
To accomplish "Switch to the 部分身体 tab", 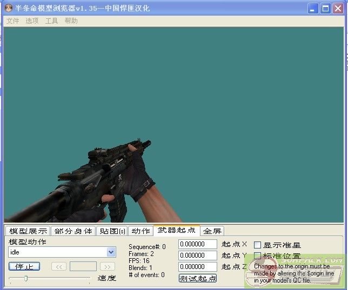I will [x=73, y=231].
